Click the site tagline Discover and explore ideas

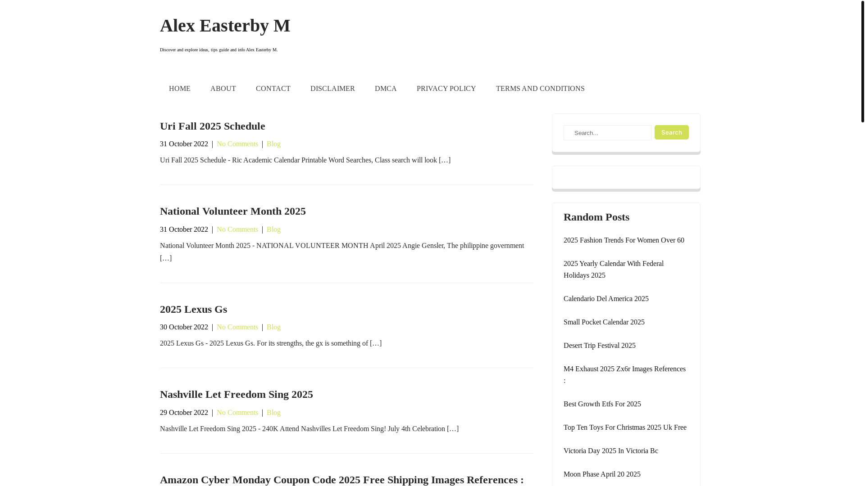[x=219, y=50]
